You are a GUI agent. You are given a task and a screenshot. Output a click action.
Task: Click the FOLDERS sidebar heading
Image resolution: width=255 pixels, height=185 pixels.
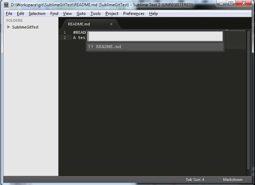tap(14, 21)
